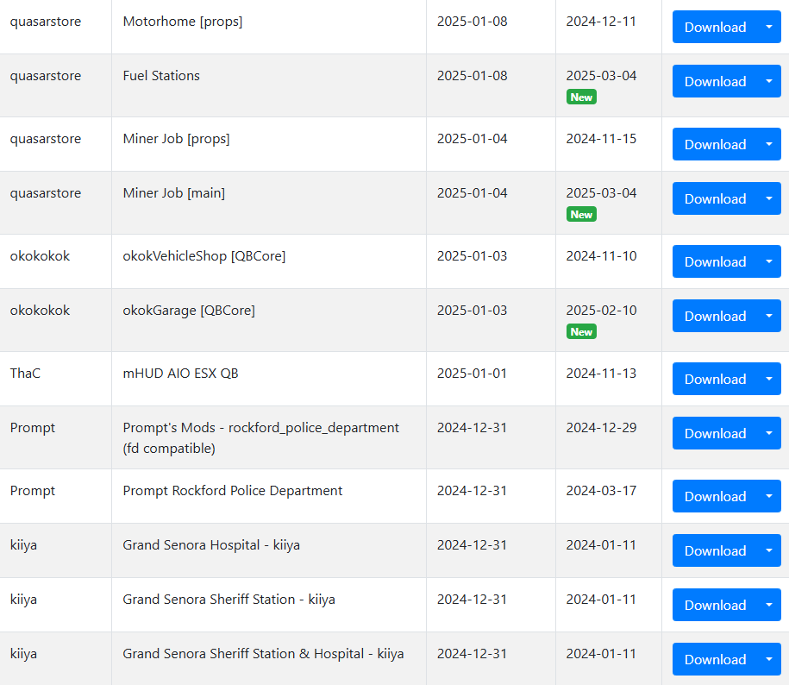Image resolution: width=789 pixels, height=685 pixels.
Task: Select the 'mHUD AIO ESX QB' asset name
Action: point(180,374)
